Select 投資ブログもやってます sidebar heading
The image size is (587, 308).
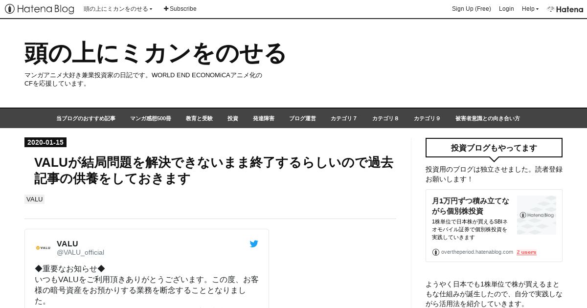(x=494, y=148)
